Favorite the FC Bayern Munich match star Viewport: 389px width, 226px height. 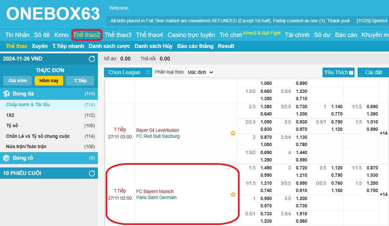[233, 194]
